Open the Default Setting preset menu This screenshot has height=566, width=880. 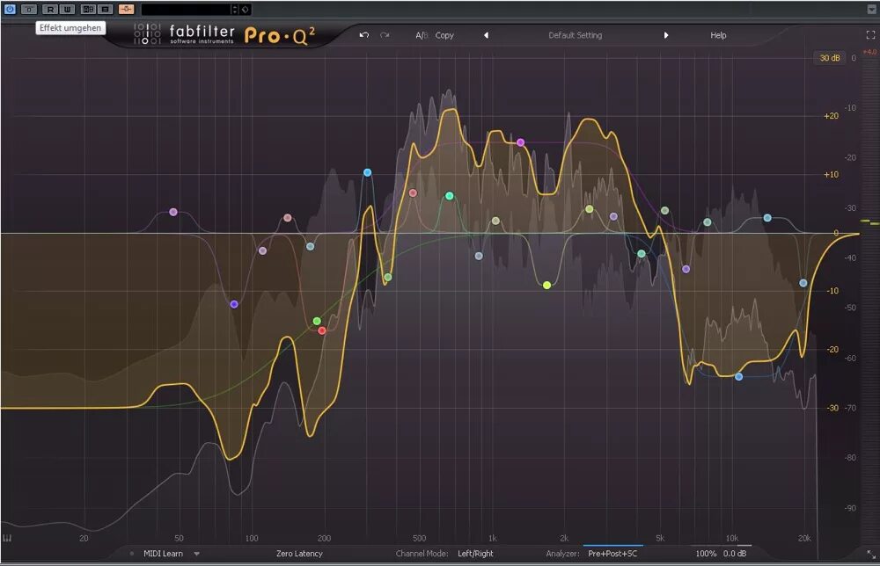[576, 35]
